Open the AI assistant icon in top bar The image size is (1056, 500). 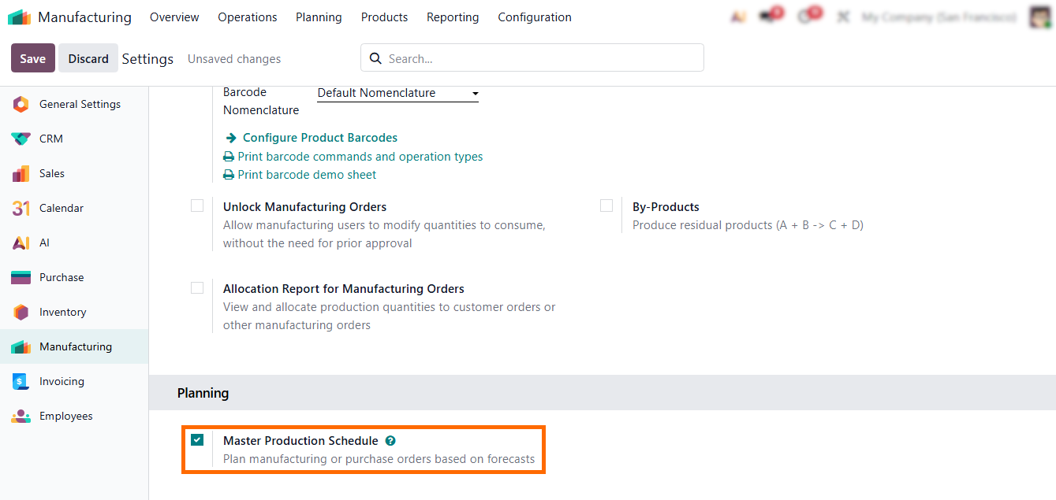738,17
